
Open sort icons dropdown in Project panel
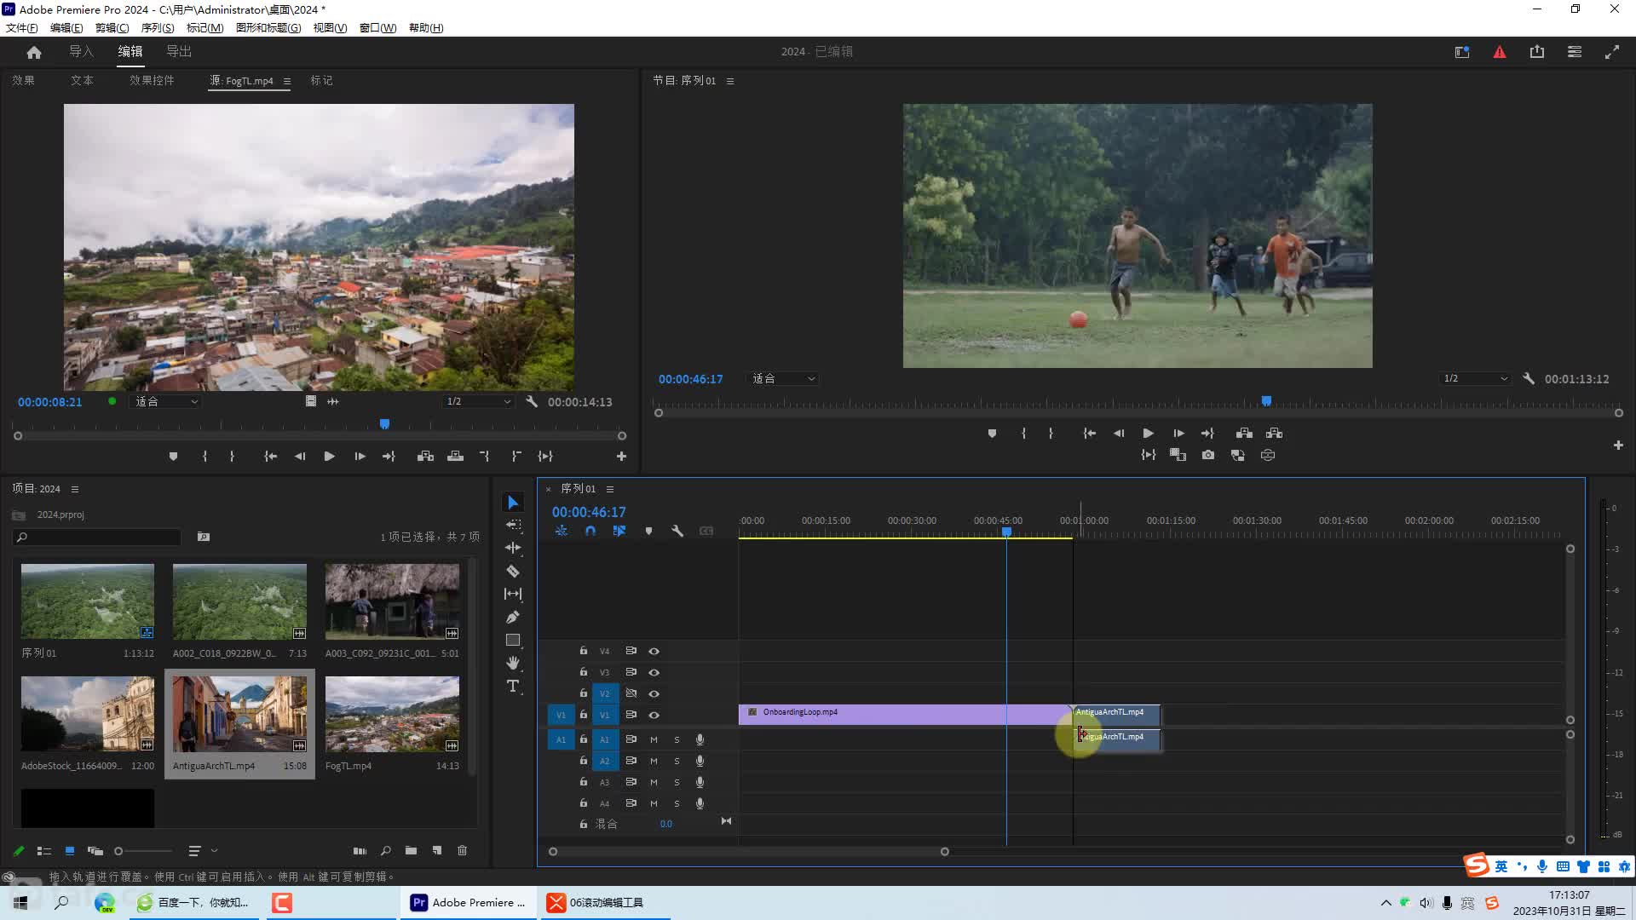[202, 850]
